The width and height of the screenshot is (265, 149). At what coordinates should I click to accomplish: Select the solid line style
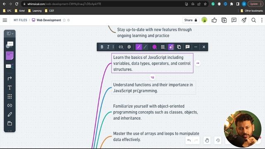point(139,47)
